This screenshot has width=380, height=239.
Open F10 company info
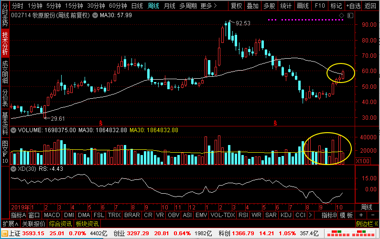pos(320,6)
